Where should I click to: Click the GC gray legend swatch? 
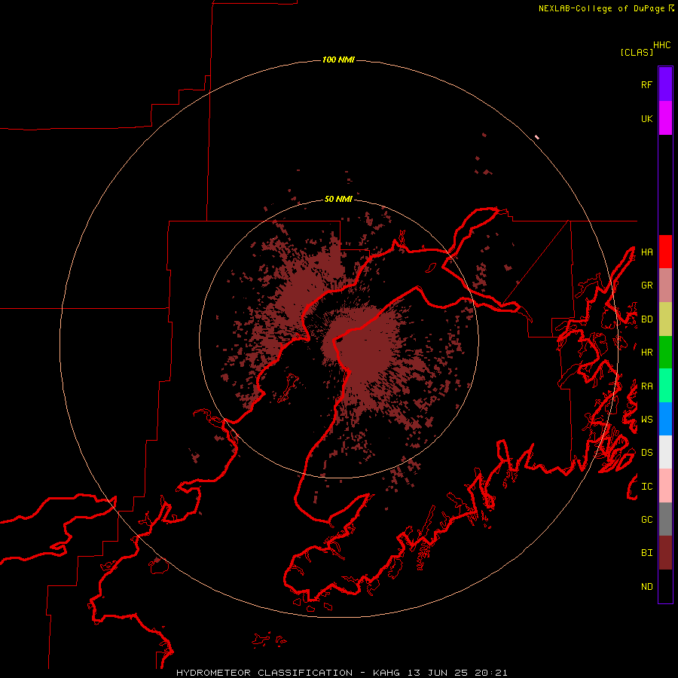(x=665, y=519)
